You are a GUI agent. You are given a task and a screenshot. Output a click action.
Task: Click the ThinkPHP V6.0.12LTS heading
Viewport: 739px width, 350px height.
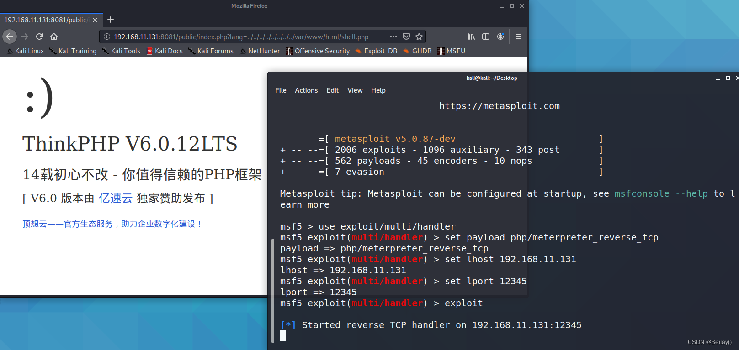[130, 144]
